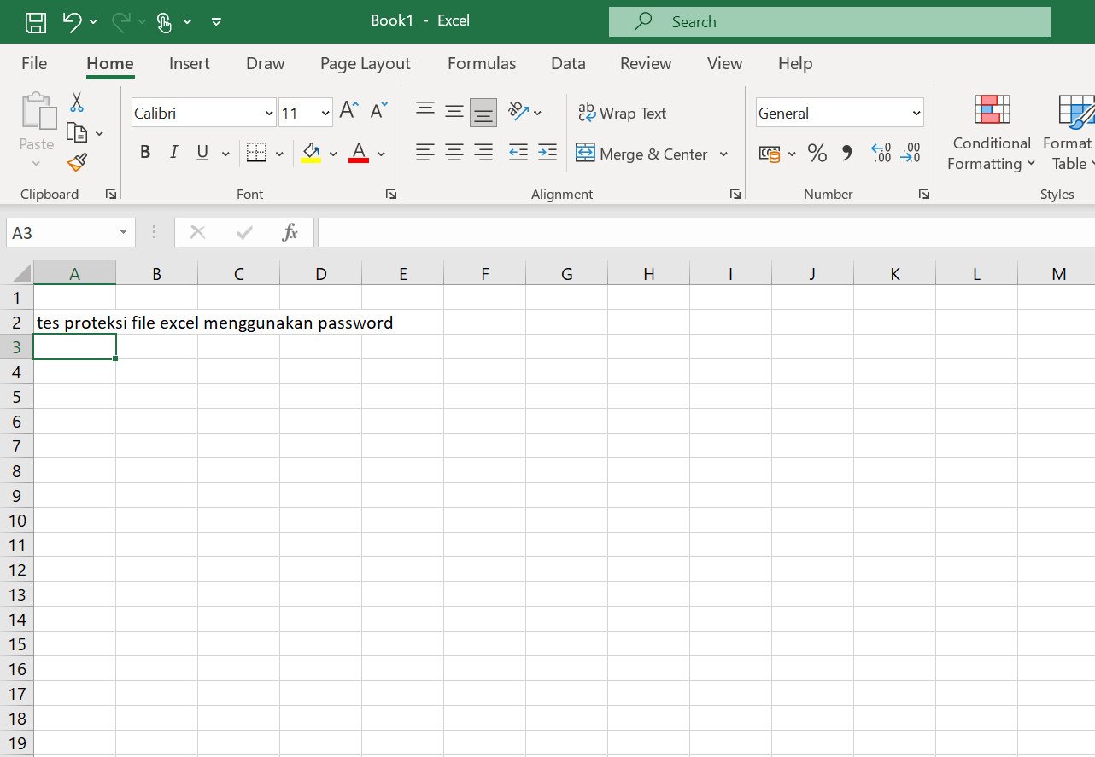
Task: Apply Comma Style
Action: pyautogui.click(x=846, y=154)
